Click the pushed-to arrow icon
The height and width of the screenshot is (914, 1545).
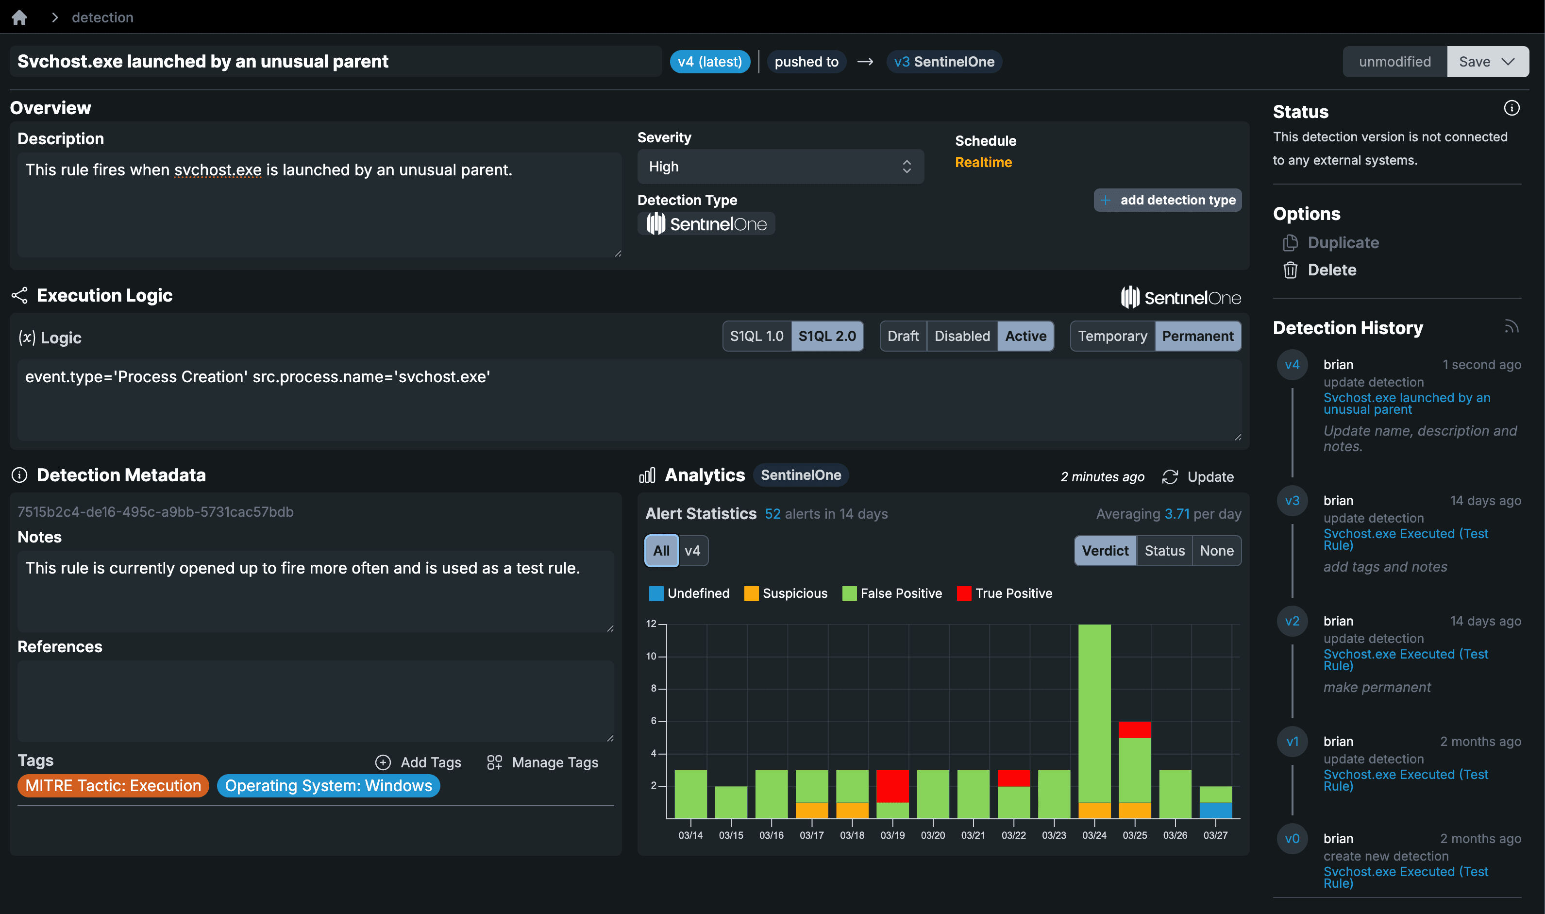point(865,62)
